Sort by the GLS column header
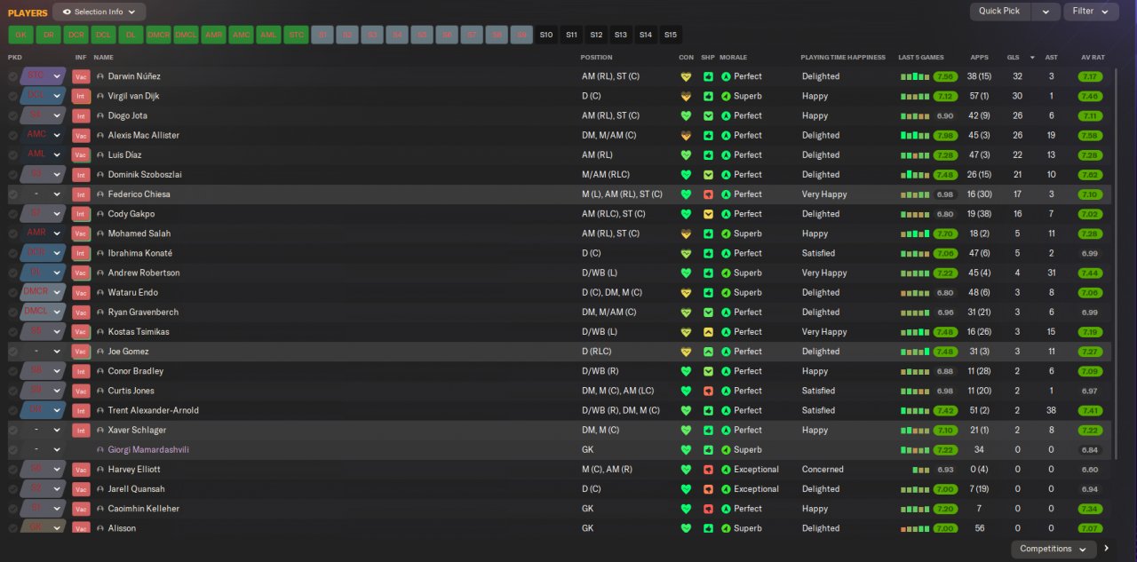This screenshot has width=1137, height=562. (x=1014, y=57)
